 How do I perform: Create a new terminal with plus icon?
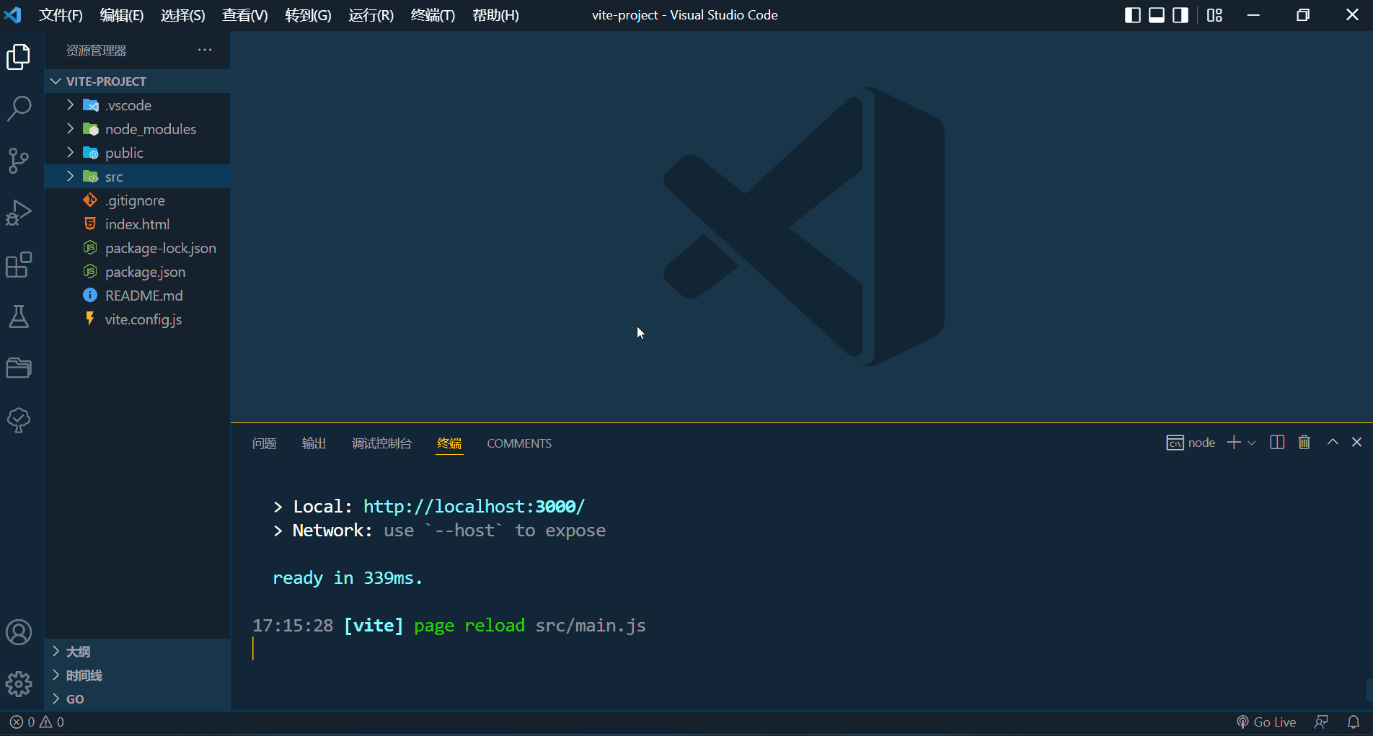(x=1234, y=443)
